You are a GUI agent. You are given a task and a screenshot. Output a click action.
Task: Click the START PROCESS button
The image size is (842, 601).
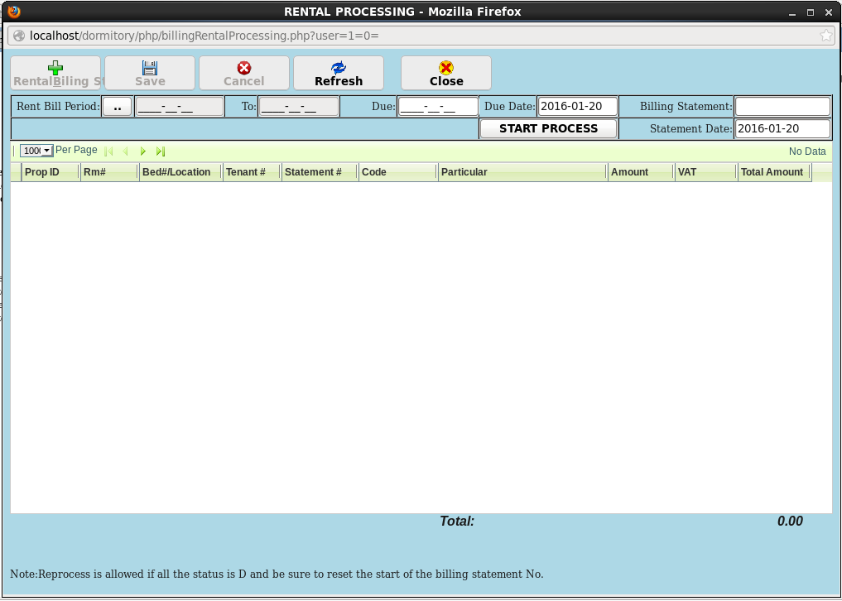(x=548, y=129)
